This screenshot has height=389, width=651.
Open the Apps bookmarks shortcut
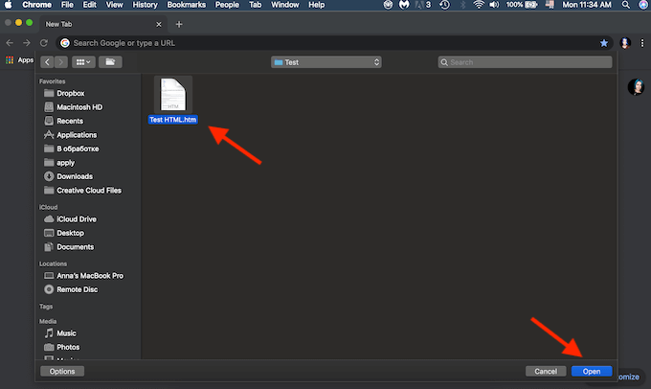point(19,60)
